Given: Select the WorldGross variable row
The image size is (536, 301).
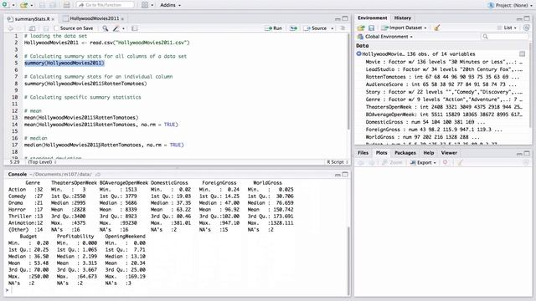Looking at the screenshot, I should pyautogui.click(x=442, y=137).
